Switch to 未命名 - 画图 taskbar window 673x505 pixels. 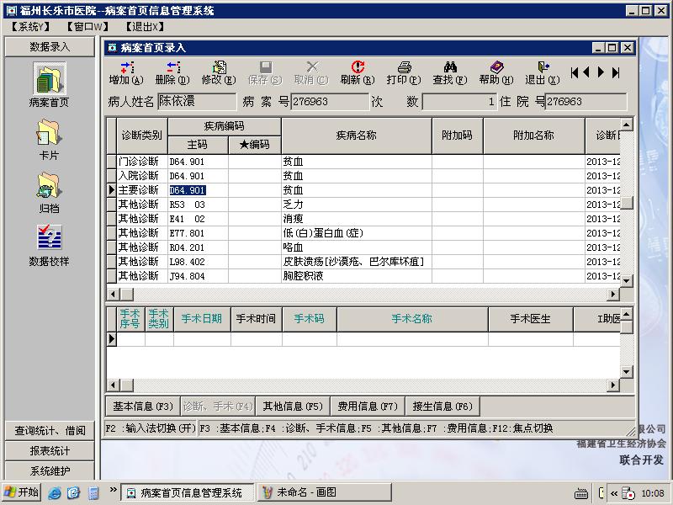pyautogui.click(x=325, y=492)
